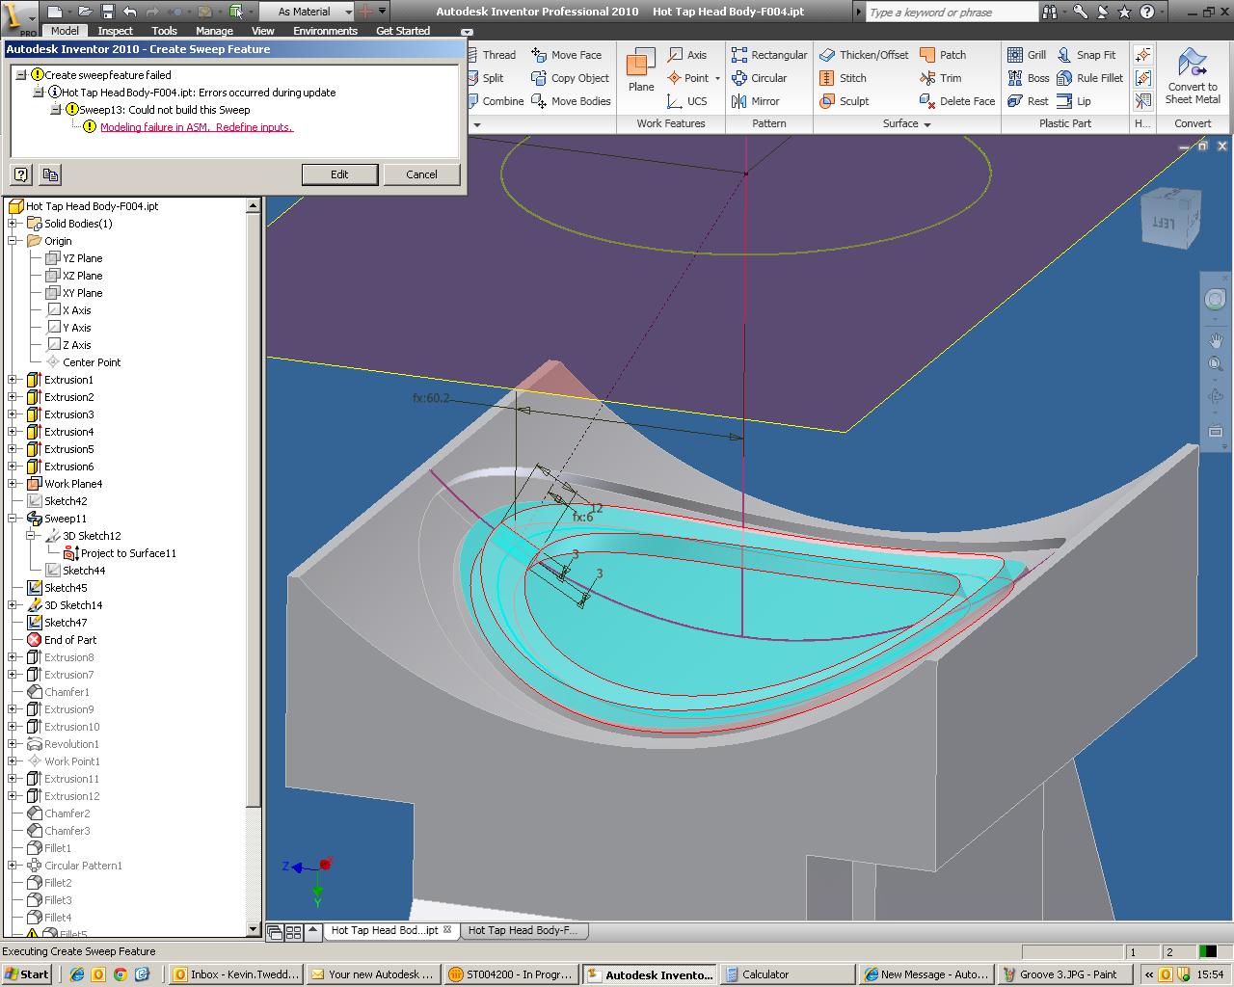
Task: Collapse the Sweep11 node in browser
Action: click(13, 519)
